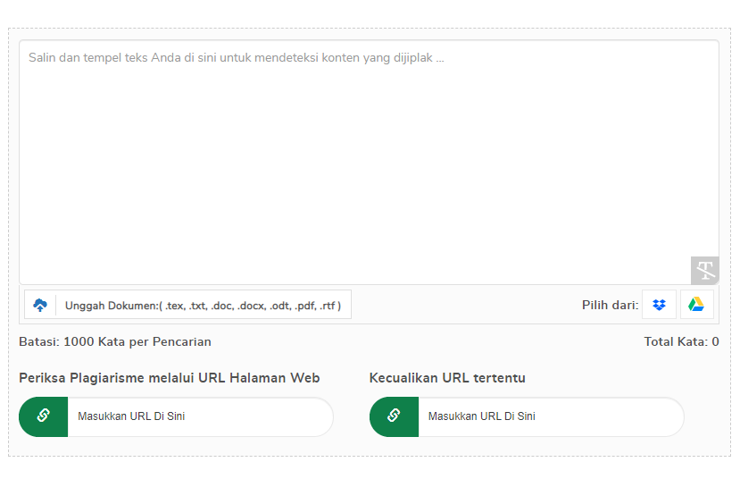Screen dimensions: 740x479
Task: Click the supported file formats list text
Action: 253,306
